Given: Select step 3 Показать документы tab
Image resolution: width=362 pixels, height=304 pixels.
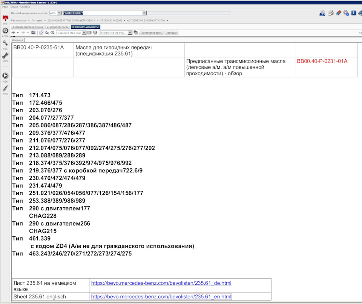Looking at the screenshot, I should (86, 27).
